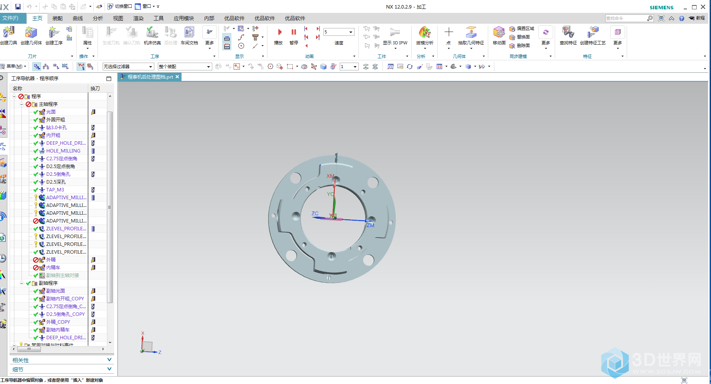Click the Find Feature (查找特征) icon

pyautogui.click(x=568, y=33)
